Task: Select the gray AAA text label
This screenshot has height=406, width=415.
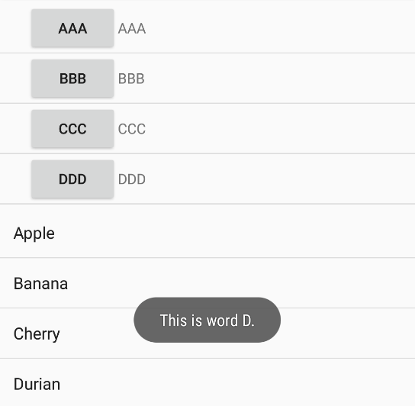Action: [x=132, y=28]
